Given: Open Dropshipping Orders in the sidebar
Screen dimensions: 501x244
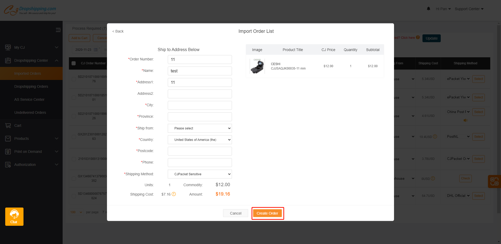Looking at the screenshot, I should tap(31, 86).
